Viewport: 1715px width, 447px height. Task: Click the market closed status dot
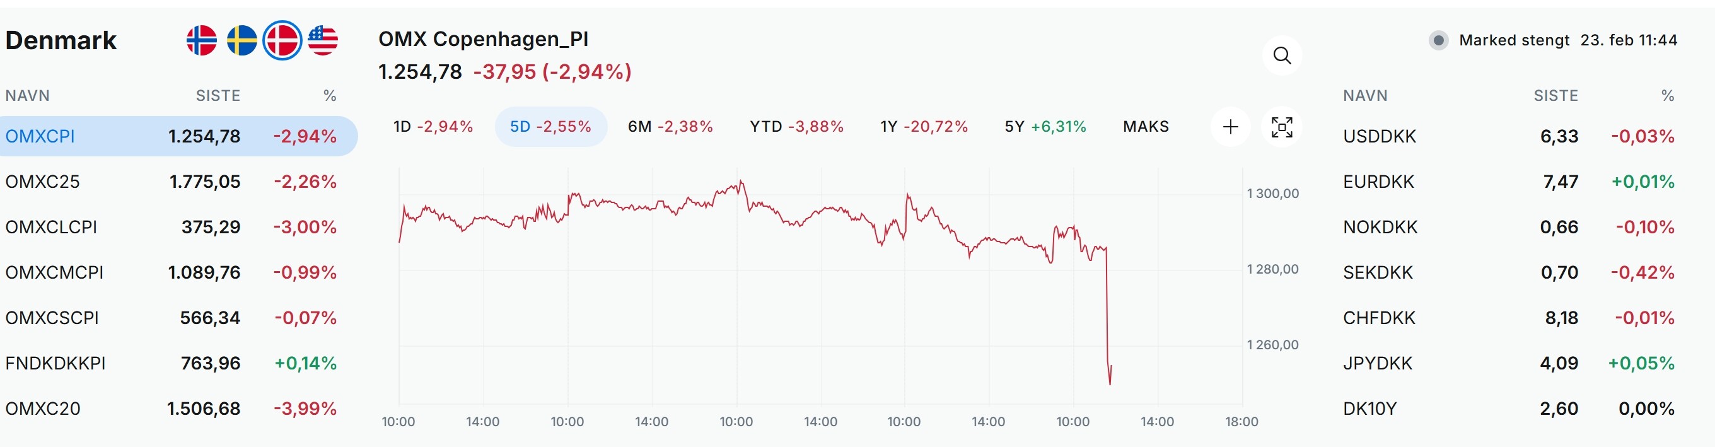(1438, 40)
